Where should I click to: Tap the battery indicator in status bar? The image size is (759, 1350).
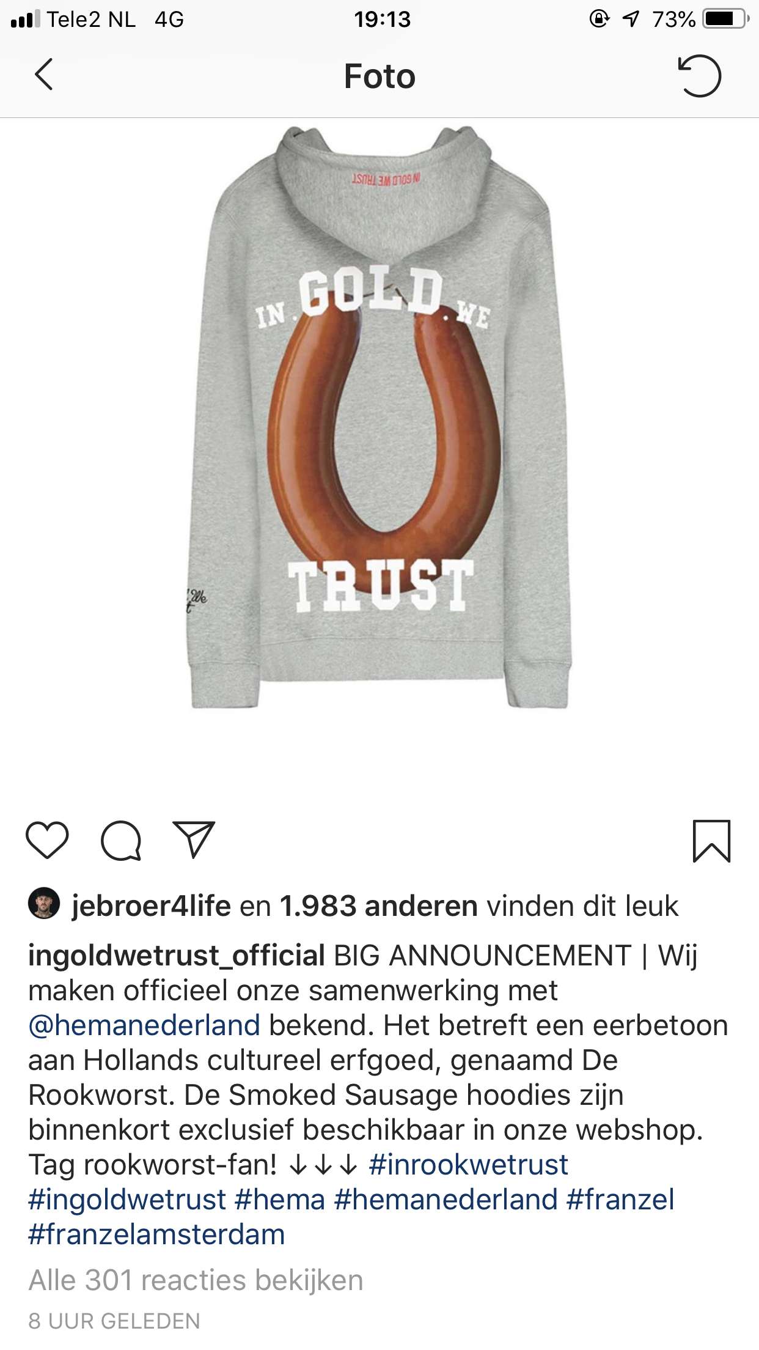click(725, 19)
